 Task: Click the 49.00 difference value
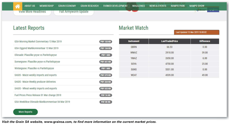click(x=205, y=75)
